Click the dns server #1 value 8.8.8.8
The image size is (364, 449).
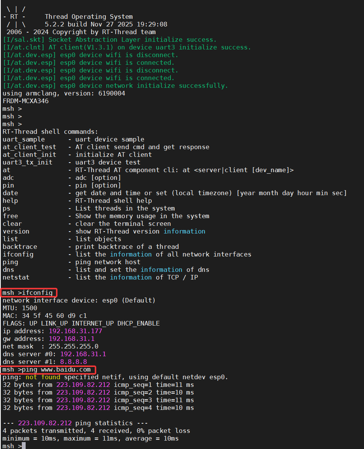[x=73, y=362]
